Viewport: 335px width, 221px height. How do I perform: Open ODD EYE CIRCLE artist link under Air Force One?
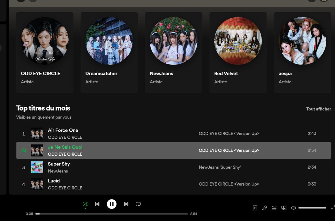pyautogui.click(x=65, y=137)
